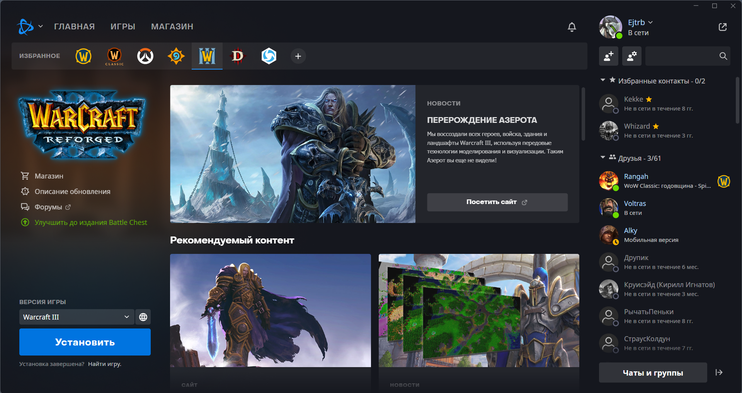Open Описание обновления
Viewport: 742px width, 393px height.
[x=66, y=191]
